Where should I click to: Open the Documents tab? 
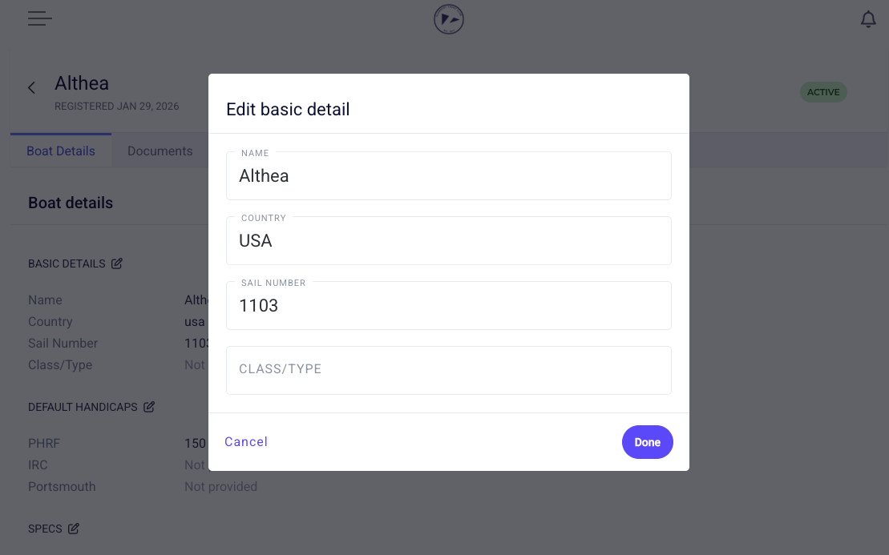tap(160, 151)
